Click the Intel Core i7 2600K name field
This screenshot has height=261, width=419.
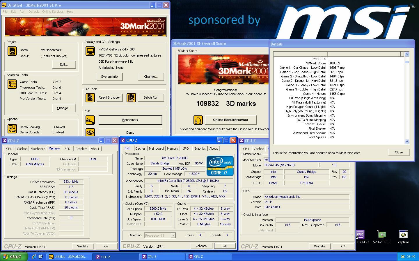(x=174, y=158)
